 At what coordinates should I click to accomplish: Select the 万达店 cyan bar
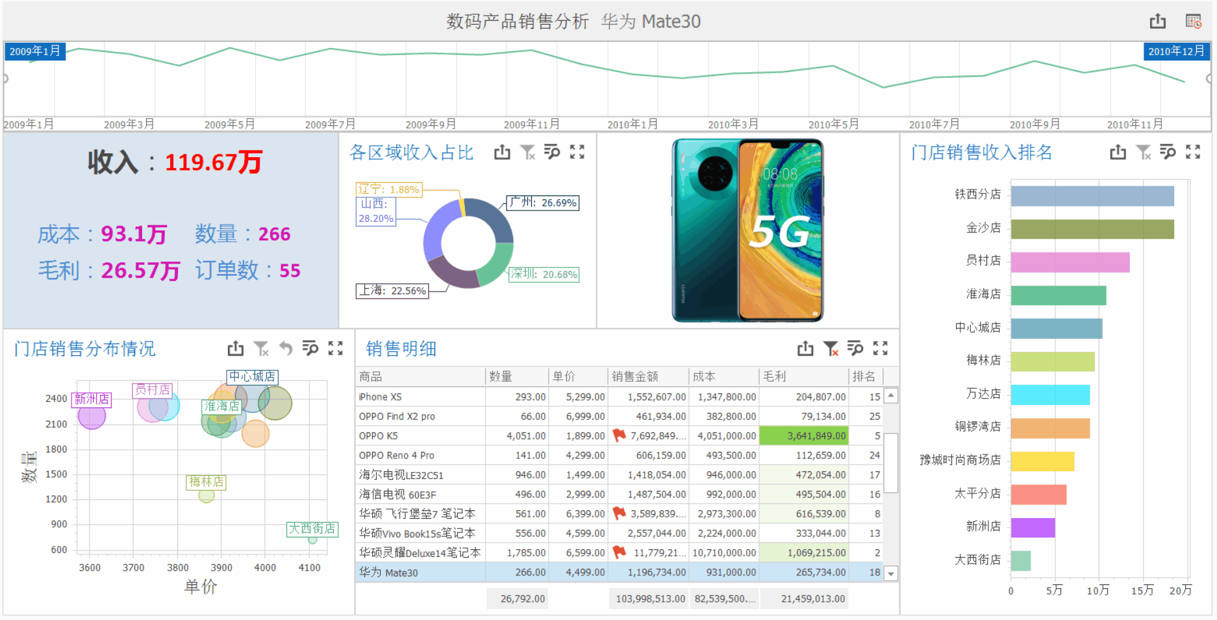(1050, 395)
